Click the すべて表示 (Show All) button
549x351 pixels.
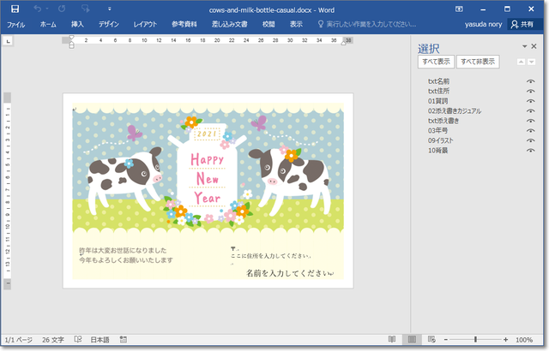(x=436, y=62)
